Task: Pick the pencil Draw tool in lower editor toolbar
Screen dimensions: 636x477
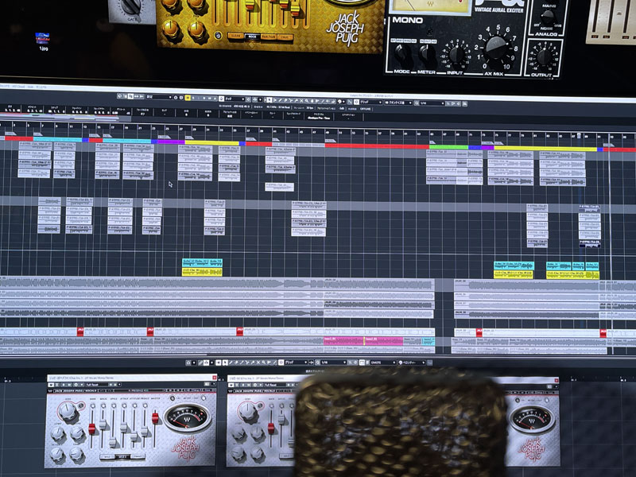Action: 231,363
